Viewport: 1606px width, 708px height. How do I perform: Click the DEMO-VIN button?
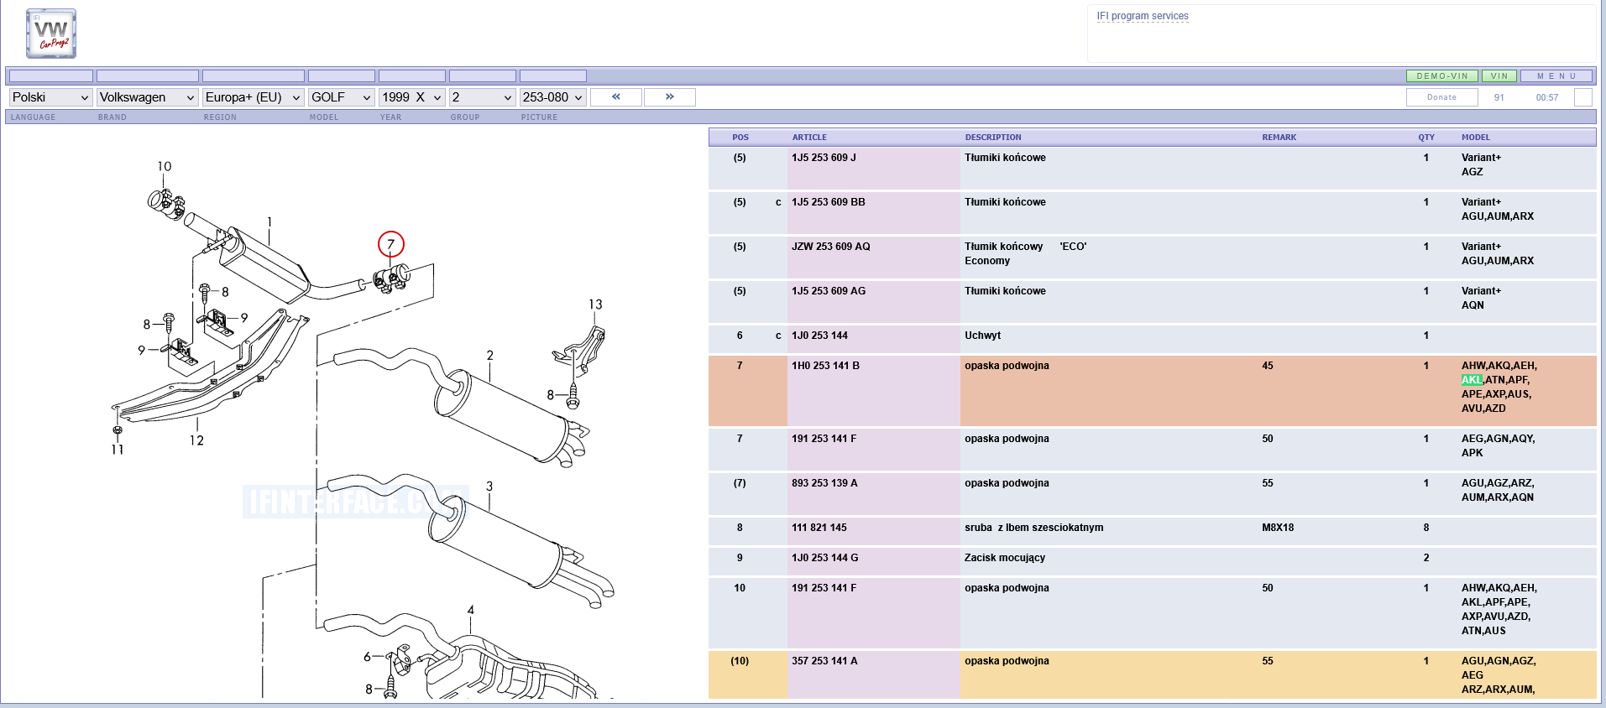coord(1442,75)
